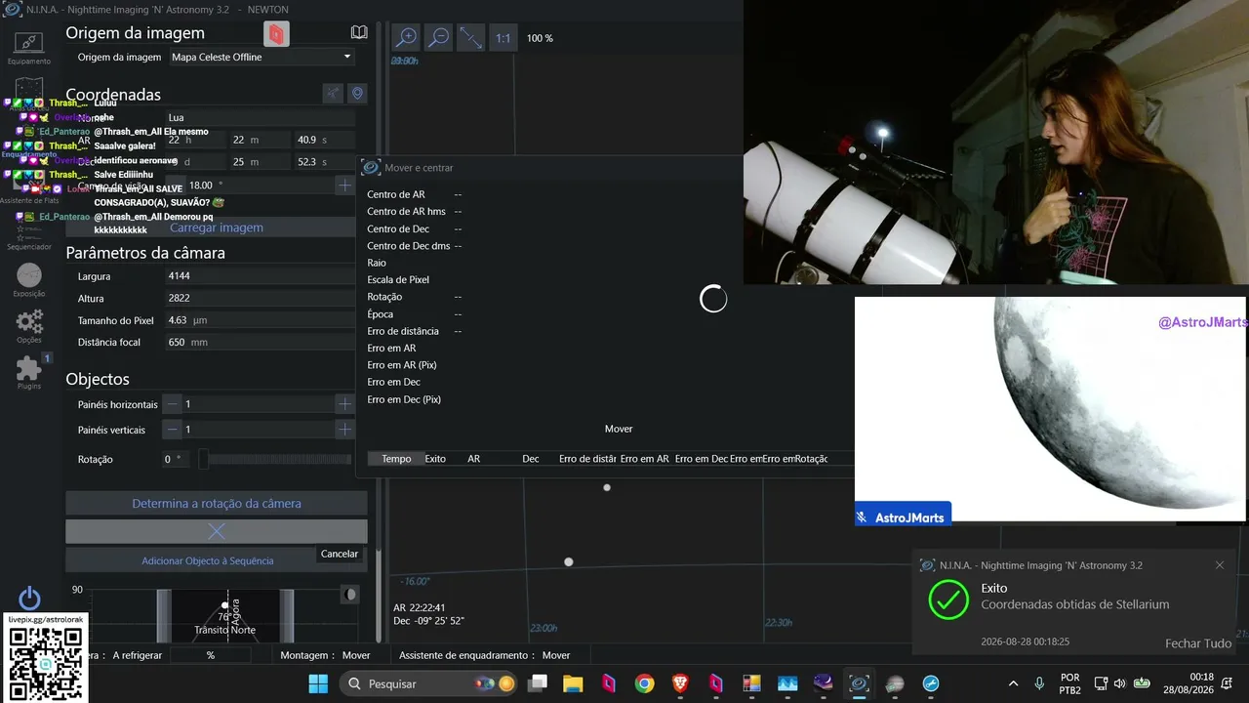Zoom out on the sky map

tap(438, 38)
